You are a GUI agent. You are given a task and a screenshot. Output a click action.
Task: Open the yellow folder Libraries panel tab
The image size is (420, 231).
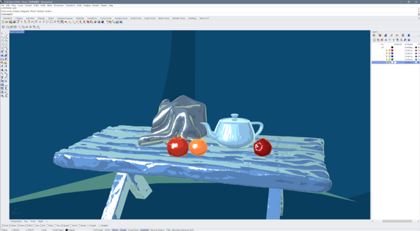point(397,36)
